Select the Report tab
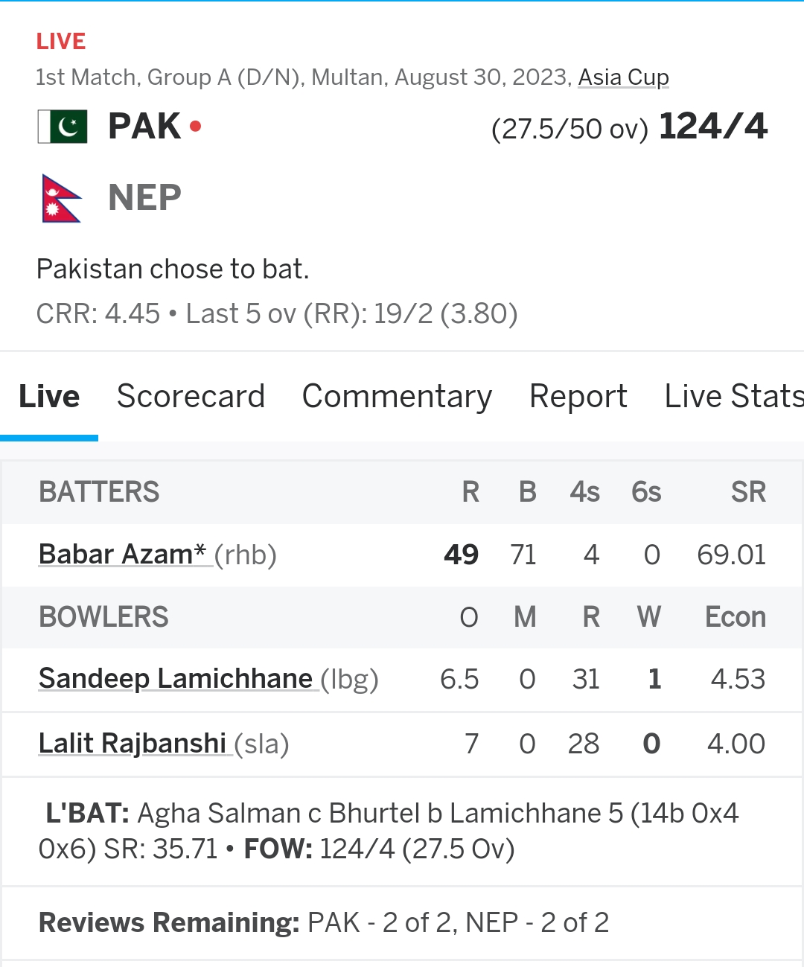The height and width of the screenshot is (967, 804). point(578,396)
